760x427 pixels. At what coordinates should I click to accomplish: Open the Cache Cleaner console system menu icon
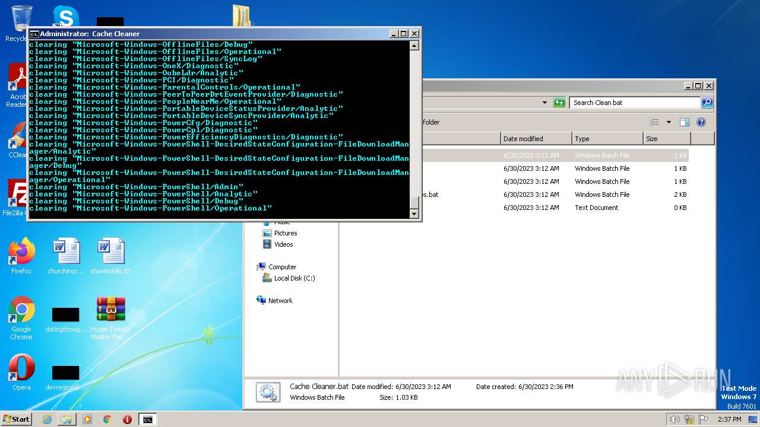coord(34,34)
